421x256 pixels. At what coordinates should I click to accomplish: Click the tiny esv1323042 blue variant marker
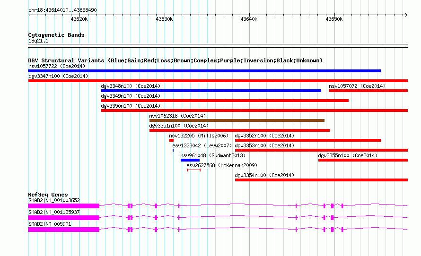[x=173, y=150]
